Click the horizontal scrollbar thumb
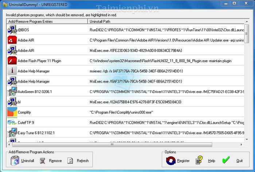The image size is (255, 172). [112, 144]
